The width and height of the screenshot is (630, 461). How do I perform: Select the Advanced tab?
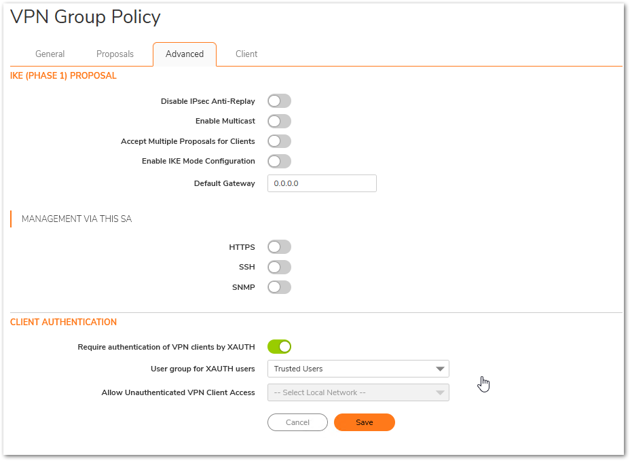coord(185,54)
